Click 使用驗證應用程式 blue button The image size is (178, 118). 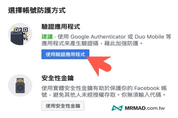(x=65, y=54)
